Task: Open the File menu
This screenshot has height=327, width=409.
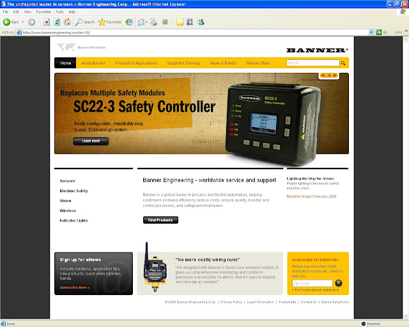Action: click(x=6, y=11)
